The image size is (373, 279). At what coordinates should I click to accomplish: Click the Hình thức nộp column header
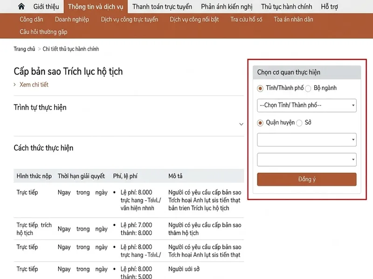tap(34, 176)
